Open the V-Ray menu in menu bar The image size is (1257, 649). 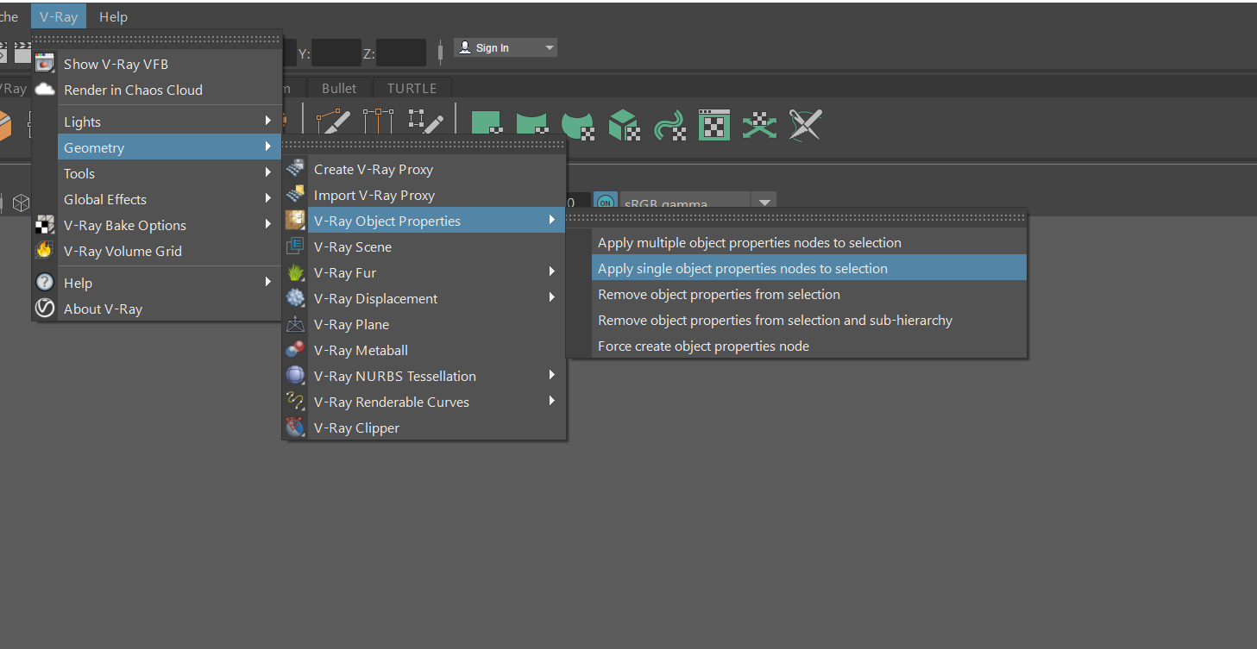[x=59, y=16]
